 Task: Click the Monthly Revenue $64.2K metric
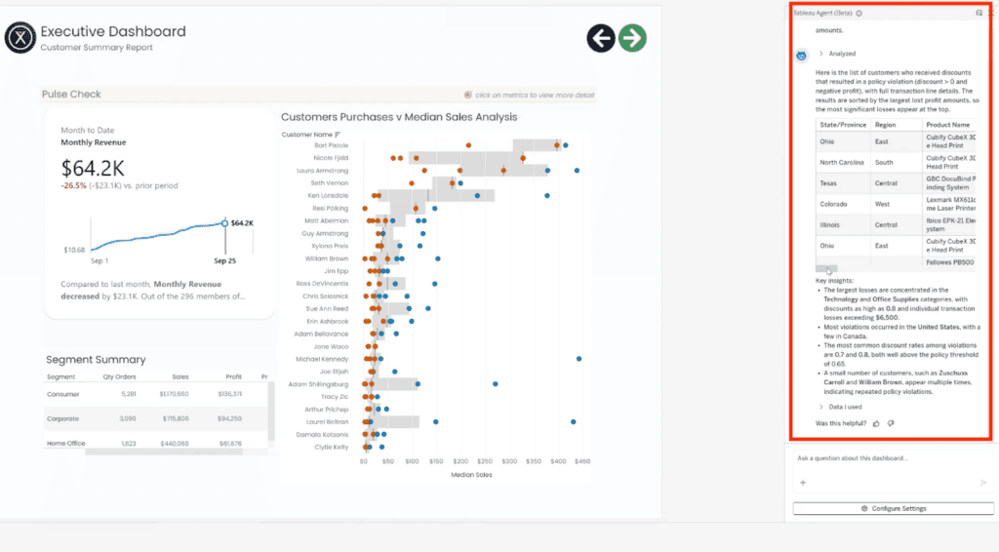coord(93,168)
